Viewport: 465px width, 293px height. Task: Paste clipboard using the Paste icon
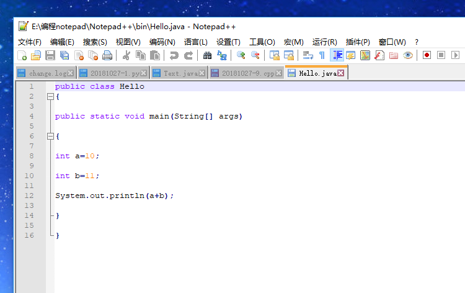pos(155,55)
